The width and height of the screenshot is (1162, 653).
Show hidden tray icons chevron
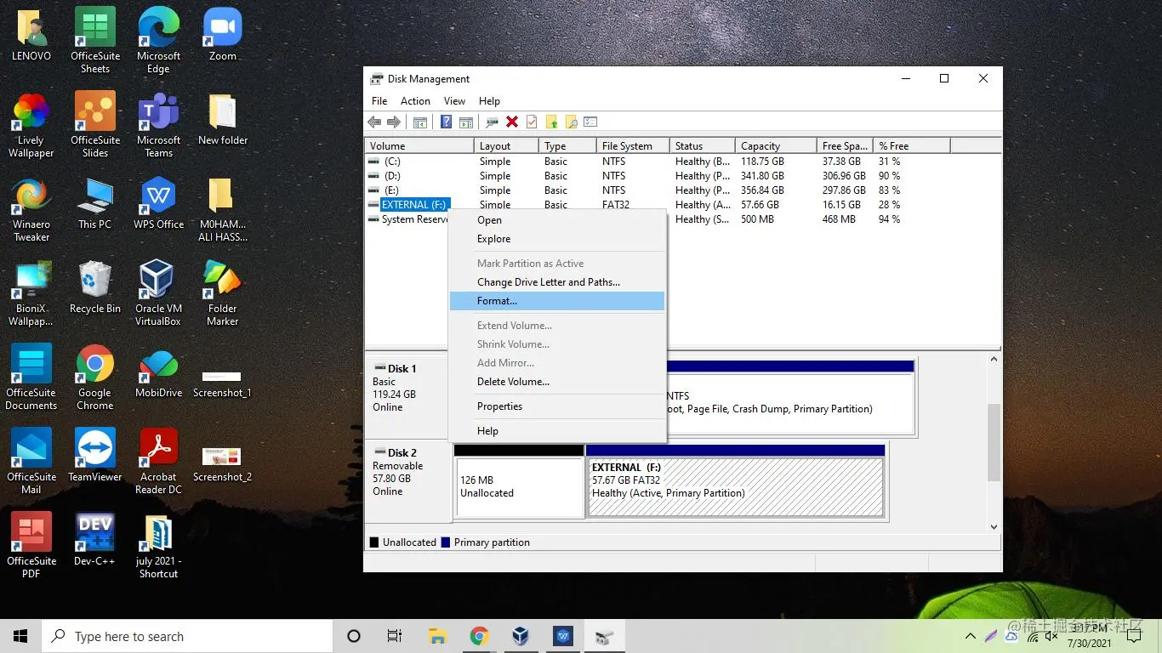[x=970, y=636]
